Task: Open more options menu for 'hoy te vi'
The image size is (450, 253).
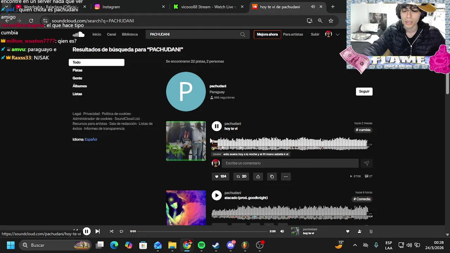Action: tap(286, 176)
